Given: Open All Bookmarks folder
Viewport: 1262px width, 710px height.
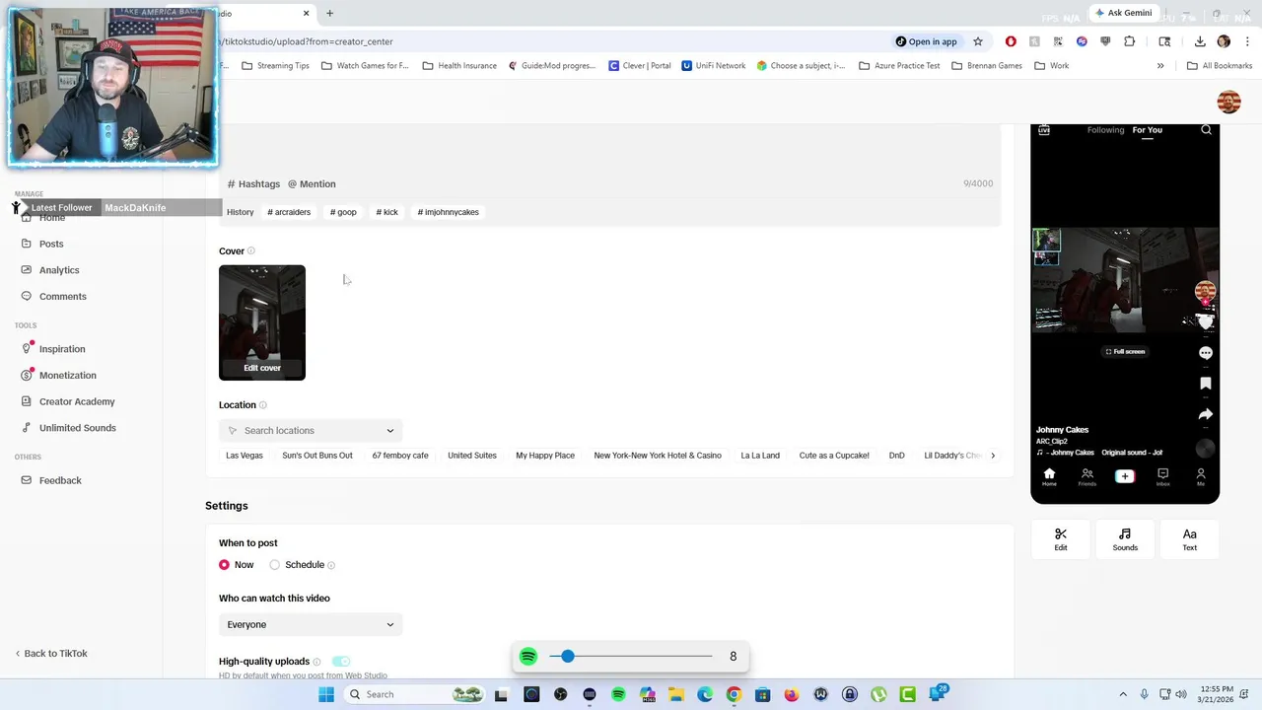Looking at the screenshot, I should click(x=1220, y=66).
